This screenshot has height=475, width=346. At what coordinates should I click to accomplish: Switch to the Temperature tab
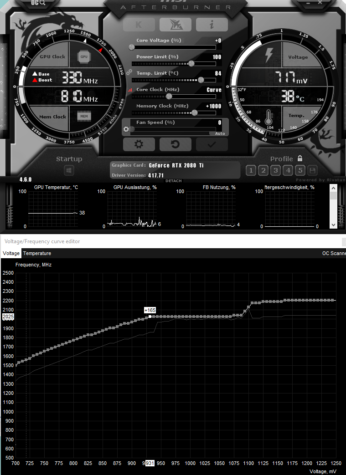click(37, 253)
